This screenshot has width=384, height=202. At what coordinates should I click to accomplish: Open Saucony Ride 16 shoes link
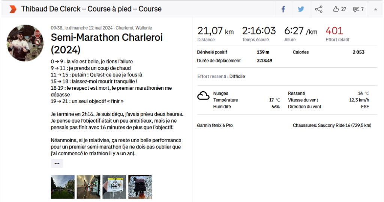331,125
